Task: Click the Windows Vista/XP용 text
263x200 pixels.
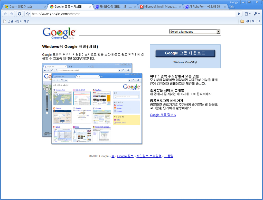Action: [x=185, y=62]
